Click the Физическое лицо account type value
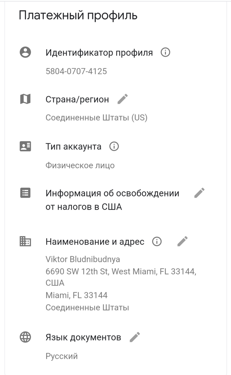Screen dimensions: 231x375 [80, 165]
